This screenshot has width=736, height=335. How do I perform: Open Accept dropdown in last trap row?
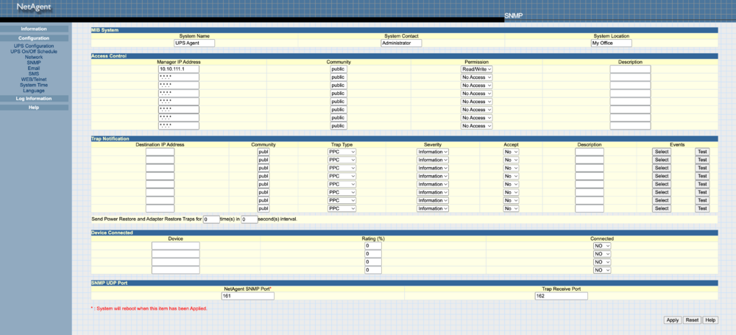click(x=512, y=208)
